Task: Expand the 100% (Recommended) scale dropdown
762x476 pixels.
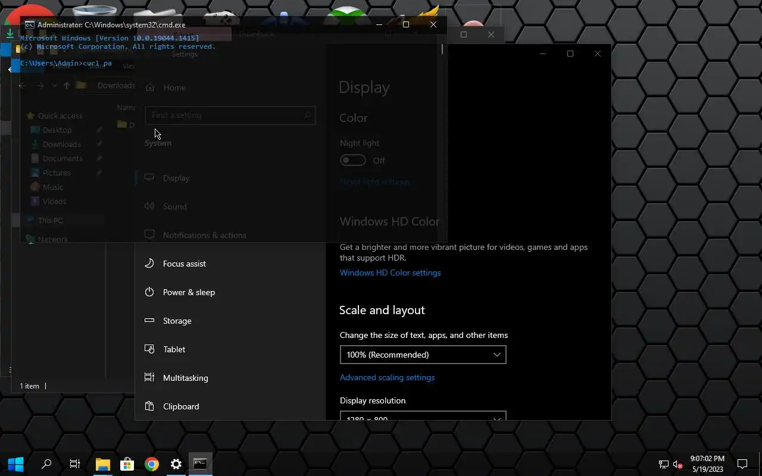Action: point(423,355)
